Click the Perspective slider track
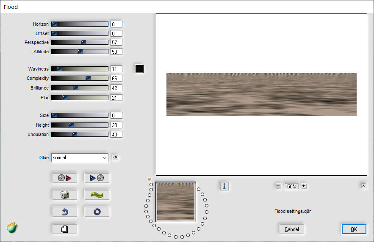 click(x=80, y=42)
